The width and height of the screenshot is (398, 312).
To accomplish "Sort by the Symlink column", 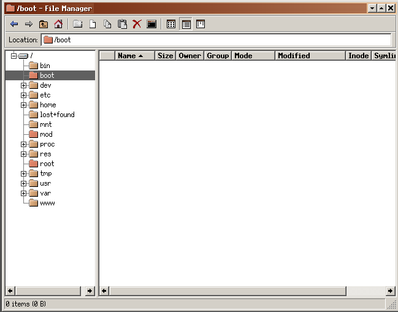I will 384,56.
